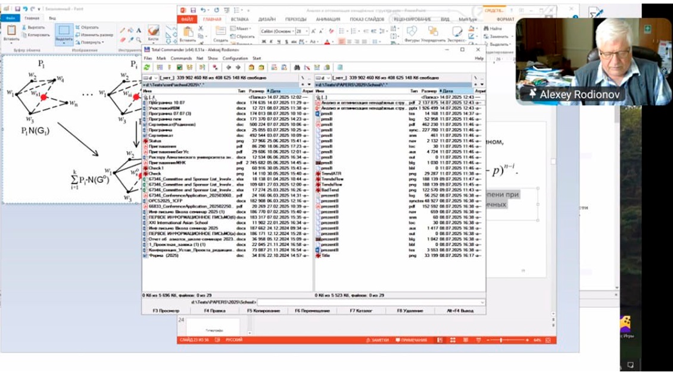Open Упорядочить arrange button in PowerPoint
673x375 pixels.
click(x=432, y=34)
